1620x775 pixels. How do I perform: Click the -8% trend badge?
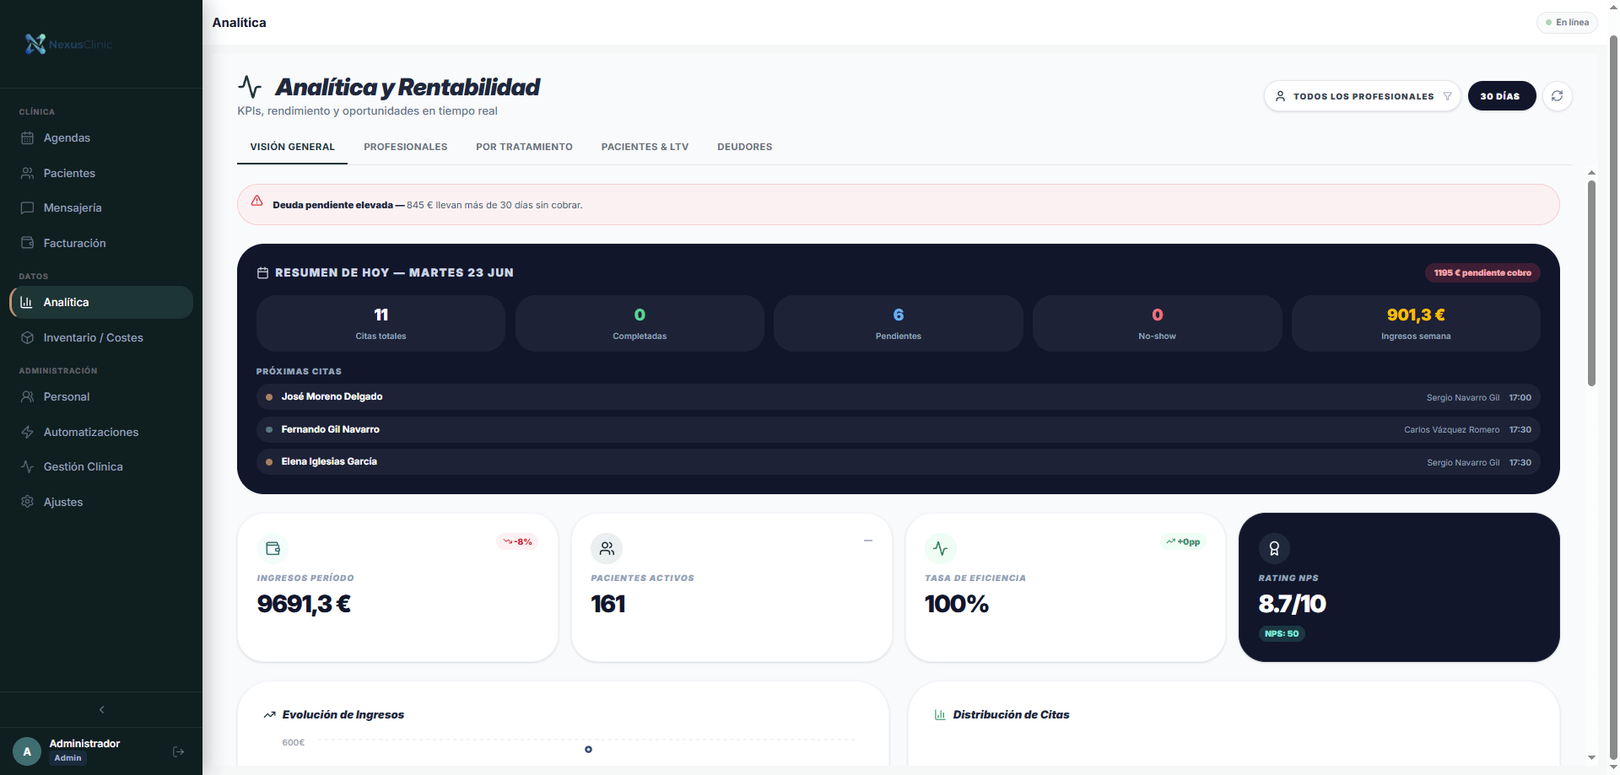[517, 541]
